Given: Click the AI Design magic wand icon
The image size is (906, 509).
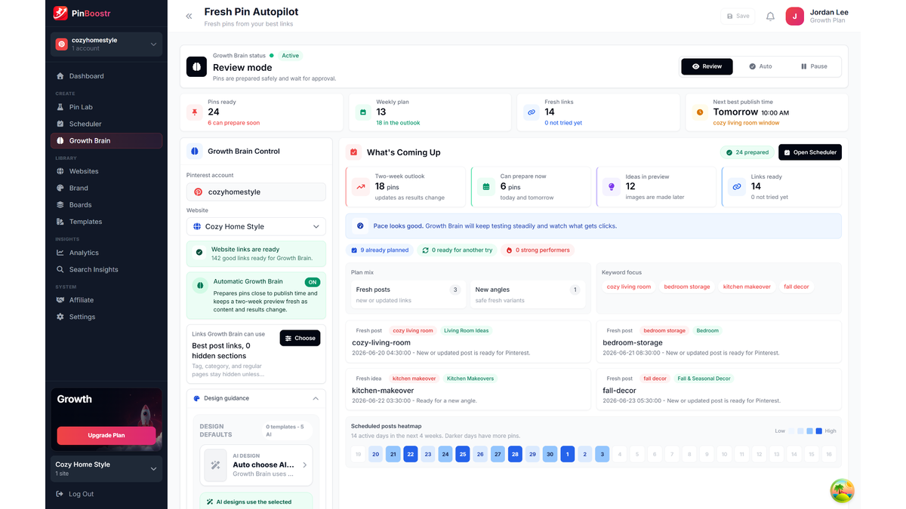Looking at the screenshot, I should [x=216, y=465].
